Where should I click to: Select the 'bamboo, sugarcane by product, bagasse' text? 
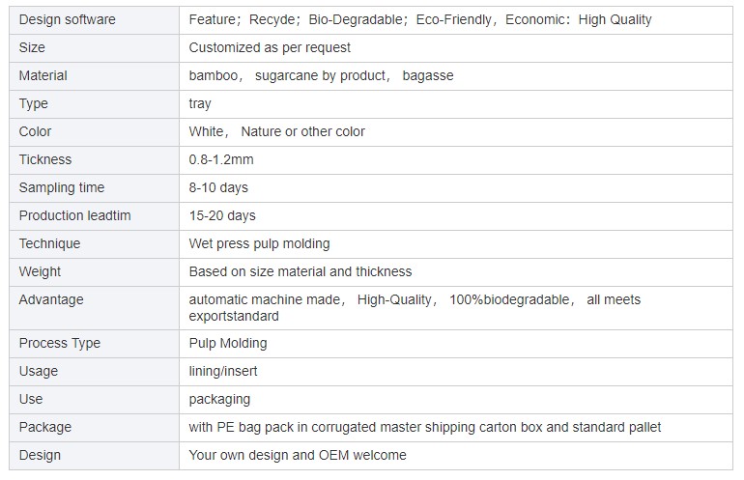pos(321,75)
